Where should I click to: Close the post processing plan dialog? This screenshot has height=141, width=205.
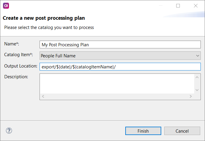tap(196, 6)
